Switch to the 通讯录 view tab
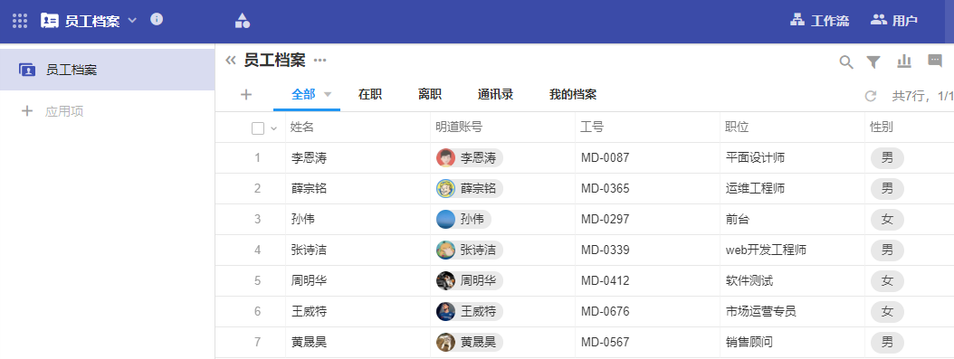Image resolution: width=954 pixels, height=359 pixels. 495,94
